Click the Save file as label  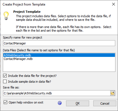tap(11, 87)
